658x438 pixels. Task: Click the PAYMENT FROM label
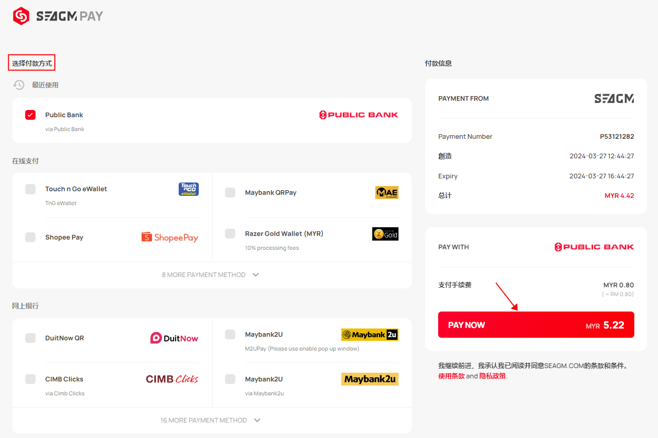[x=463, y=99]
